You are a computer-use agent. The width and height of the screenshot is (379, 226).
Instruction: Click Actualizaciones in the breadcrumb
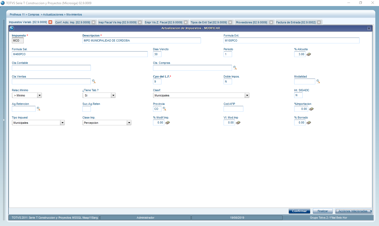[53, 14]
